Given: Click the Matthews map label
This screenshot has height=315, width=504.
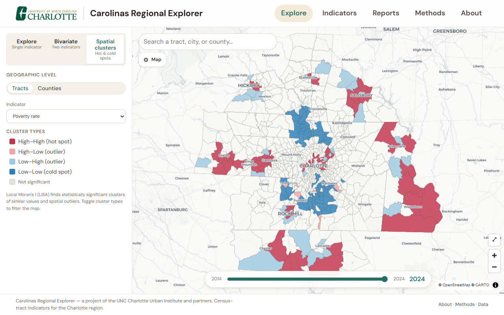Looking at the screenshot, I should [329, 183].
